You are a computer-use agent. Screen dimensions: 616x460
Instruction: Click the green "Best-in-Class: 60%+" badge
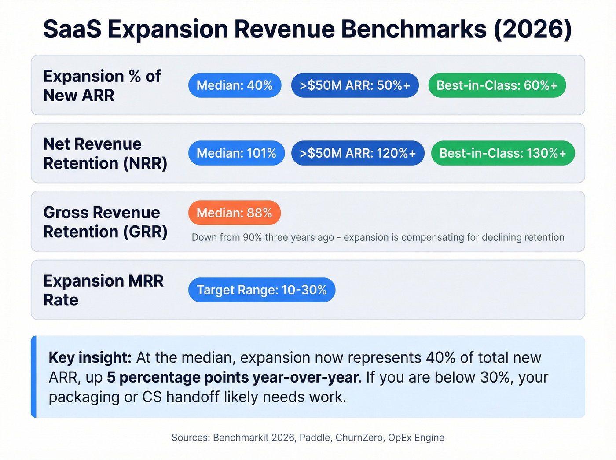[497, 85]
